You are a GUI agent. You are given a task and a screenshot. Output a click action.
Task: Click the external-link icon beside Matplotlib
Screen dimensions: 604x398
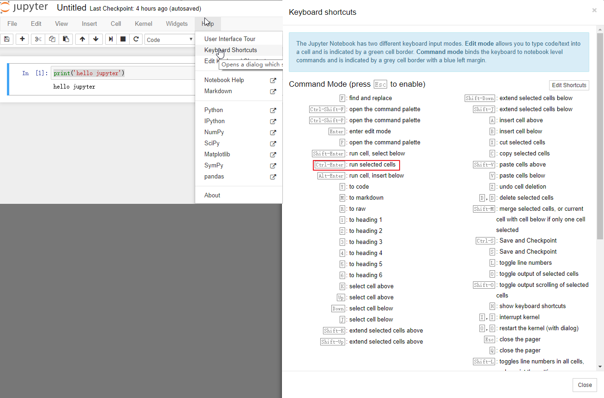tap(273, 154)
